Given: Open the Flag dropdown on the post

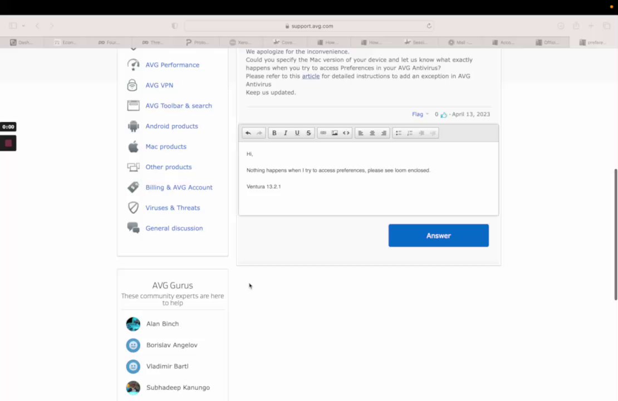Looking at the screenshot, I should coord(420,114).
